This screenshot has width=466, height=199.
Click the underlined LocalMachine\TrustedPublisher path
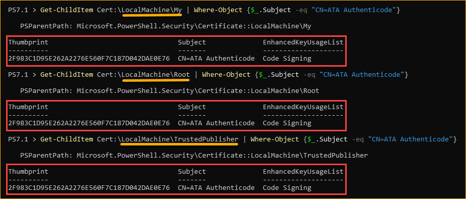pyautogui.click(x=180, y=139)
